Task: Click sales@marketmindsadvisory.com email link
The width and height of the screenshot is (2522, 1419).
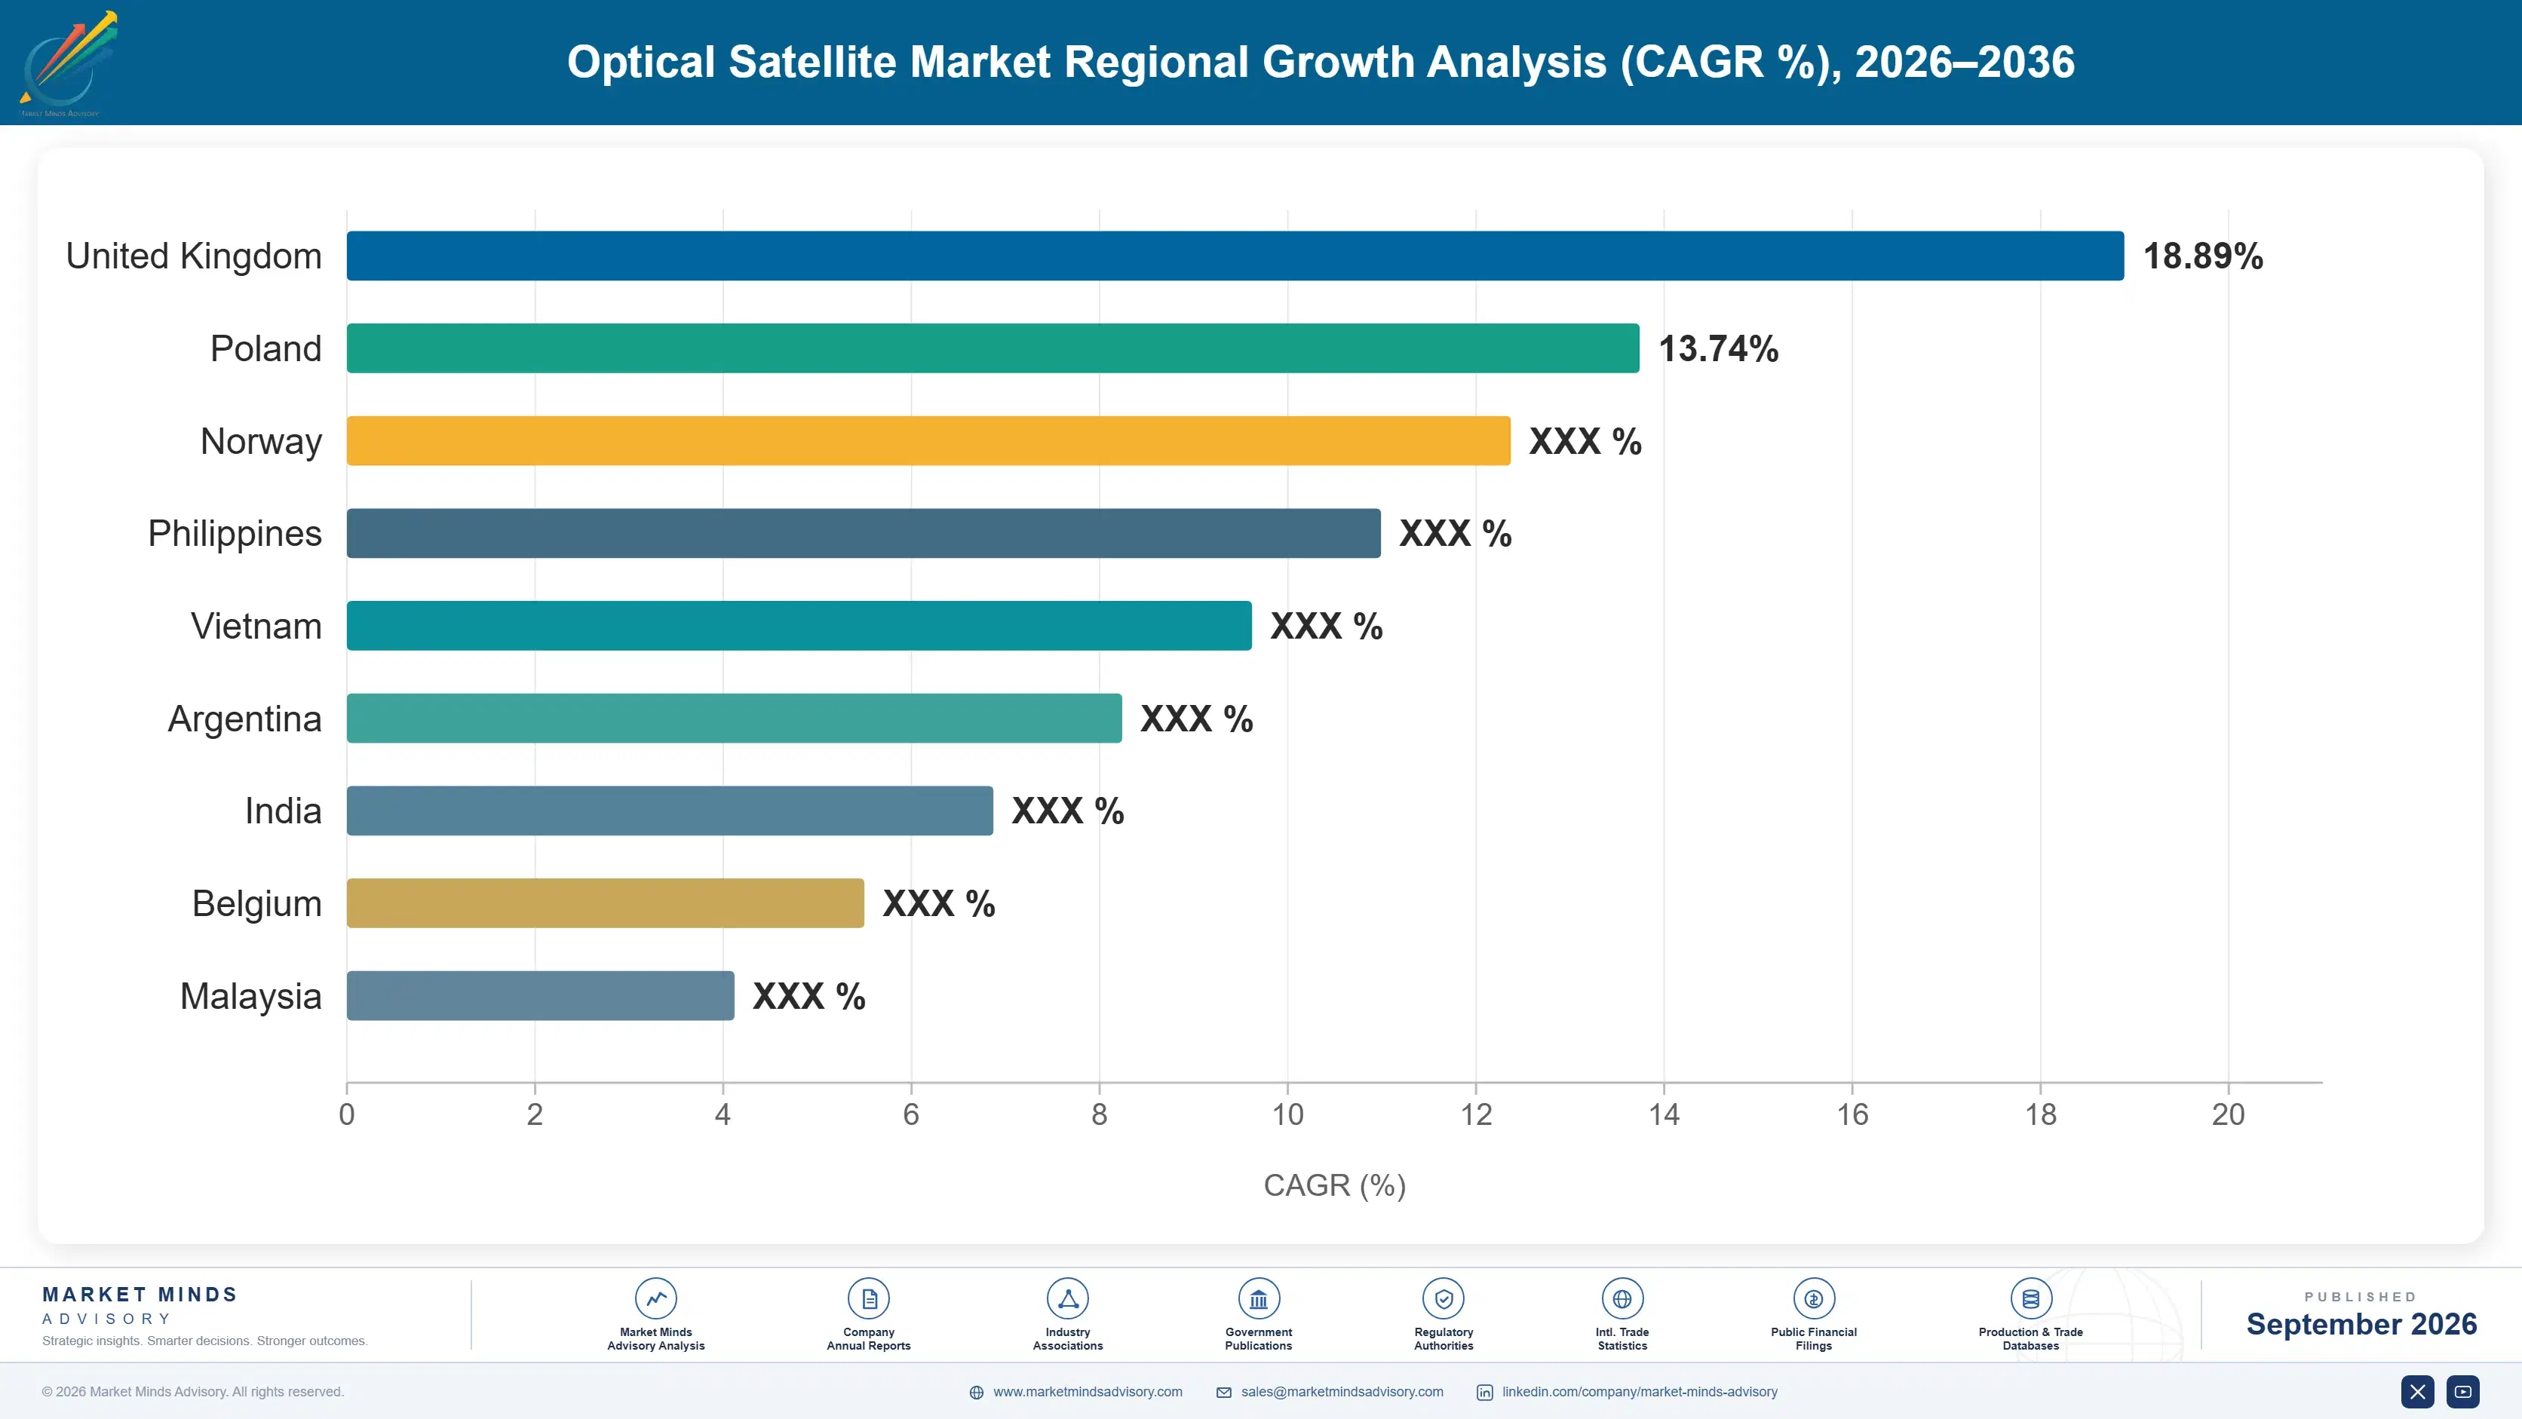Action: click(x=1342, y=1392)
